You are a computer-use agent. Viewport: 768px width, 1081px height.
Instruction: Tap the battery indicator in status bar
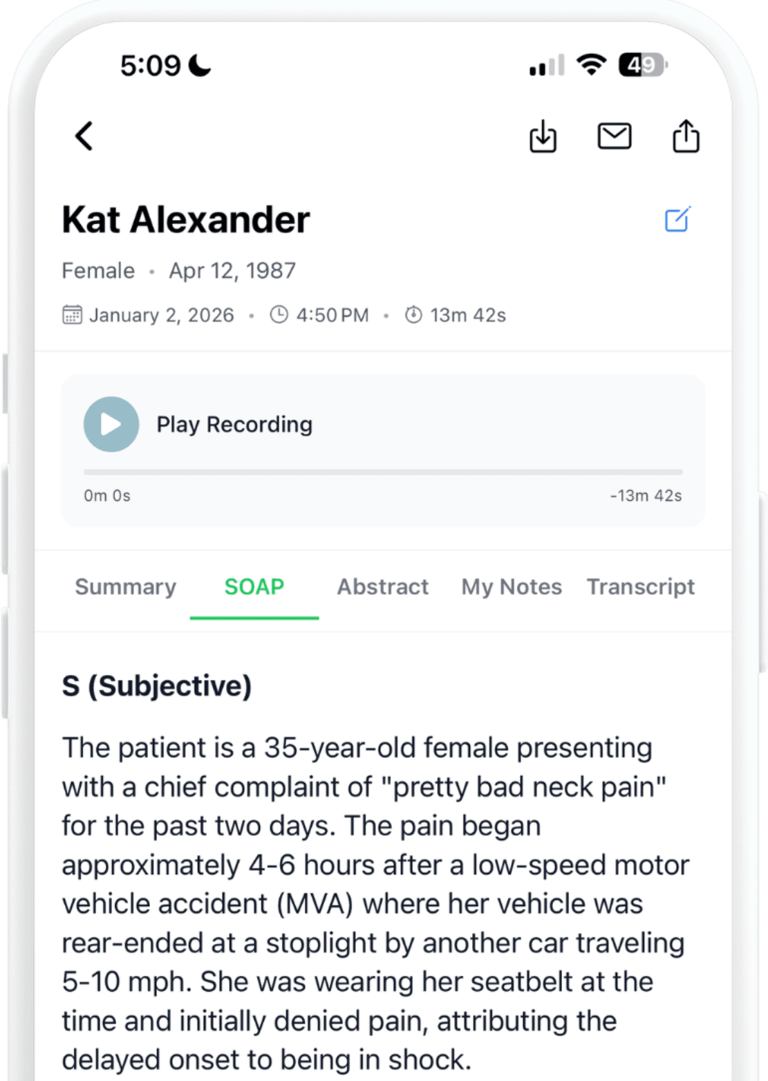tap(643, 66)
